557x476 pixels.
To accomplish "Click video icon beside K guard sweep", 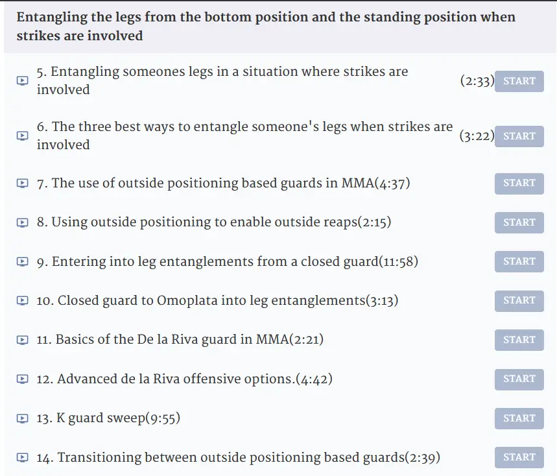I will click(23, 418).
